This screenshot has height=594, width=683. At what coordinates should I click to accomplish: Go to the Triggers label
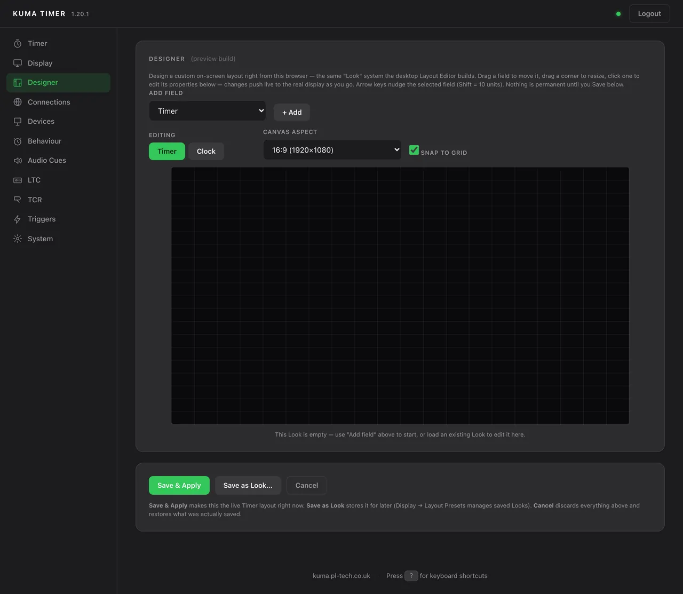pyautogui.click(x=42, y=219)
